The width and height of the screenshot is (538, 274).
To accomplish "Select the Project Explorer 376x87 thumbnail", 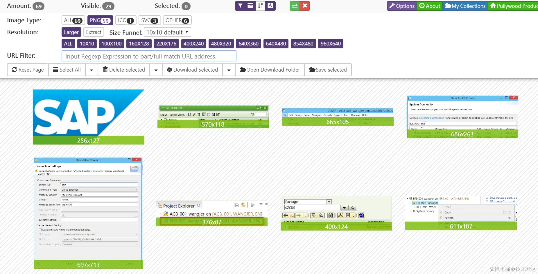I will pyautogui.click(x=212, y=213).
